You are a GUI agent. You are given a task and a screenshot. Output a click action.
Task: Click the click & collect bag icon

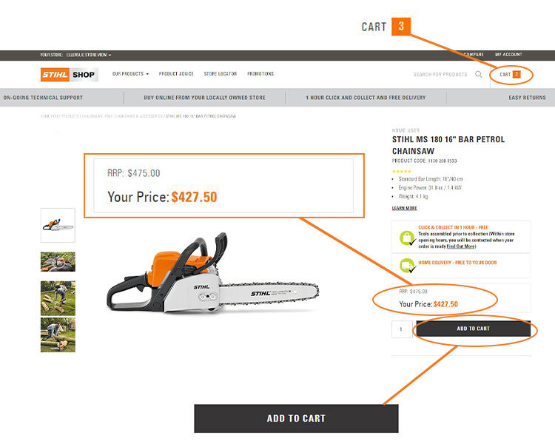click(x=407, y=238)
